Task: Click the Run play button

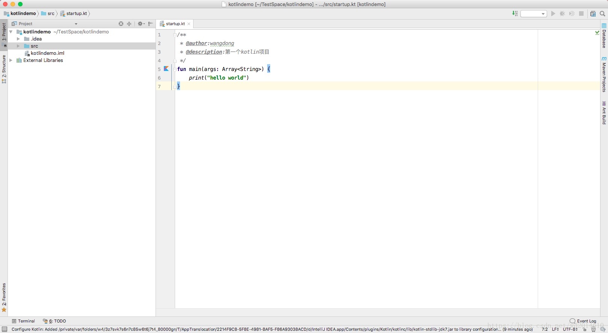Action: pos(553,14)
